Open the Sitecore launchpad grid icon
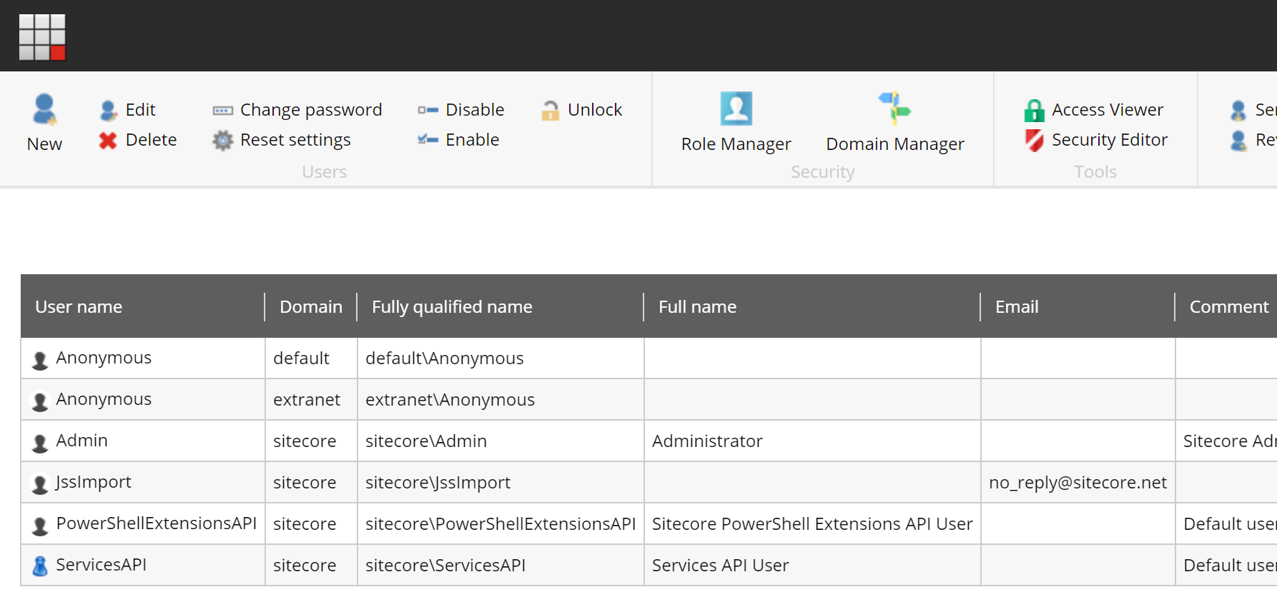Image resolution: width=1277 pixels, height=607 pixels. coord(42,36)
